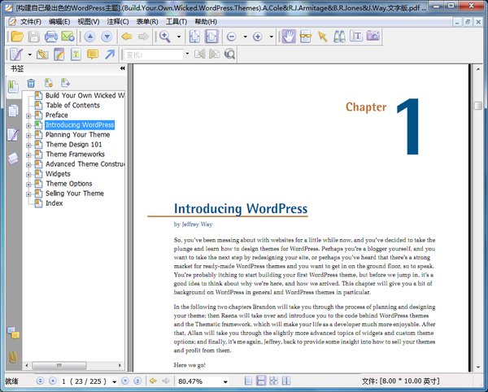Screen dimensions: 488x392
Task: Click the typewriter text box tool
Action: coord(76,54)
